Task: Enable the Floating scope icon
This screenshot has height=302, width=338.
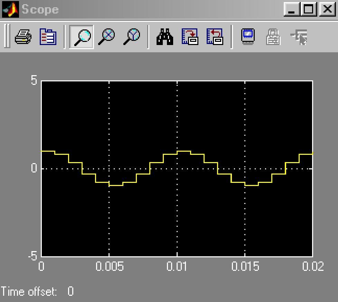Action: [x=248, y=36]
